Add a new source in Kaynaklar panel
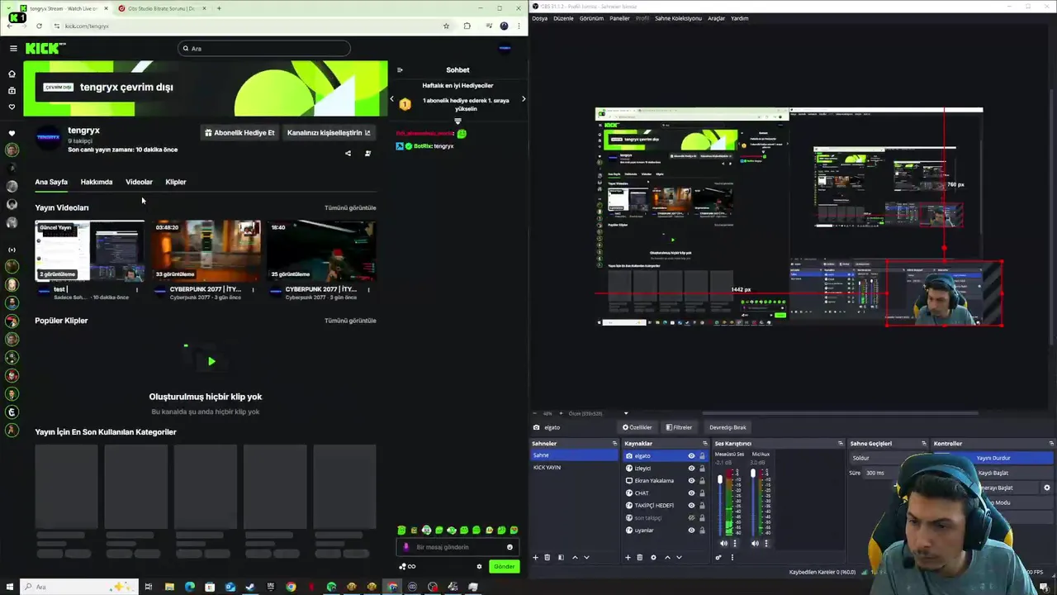This screenshot has height=595, width=1057. (628, 557)
